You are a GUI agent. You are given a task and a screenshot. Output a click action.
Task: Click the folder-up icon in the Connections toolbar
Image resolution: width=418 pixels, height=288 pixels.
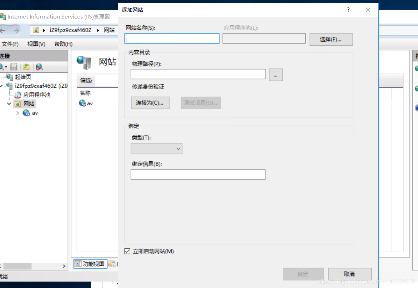click(x=26, y=67)
